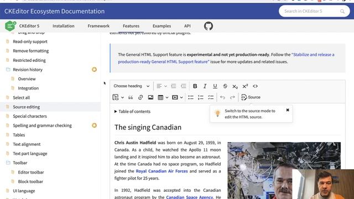The height and width of the screenshot is (199, 354).
Task: Insert a block quote
Action: coord(131,97)
